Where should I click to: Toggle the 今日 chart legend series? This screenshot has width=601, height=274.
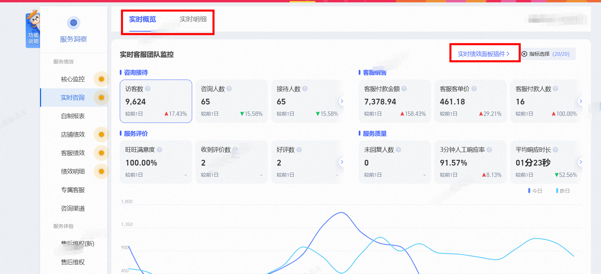click(535, 191)
